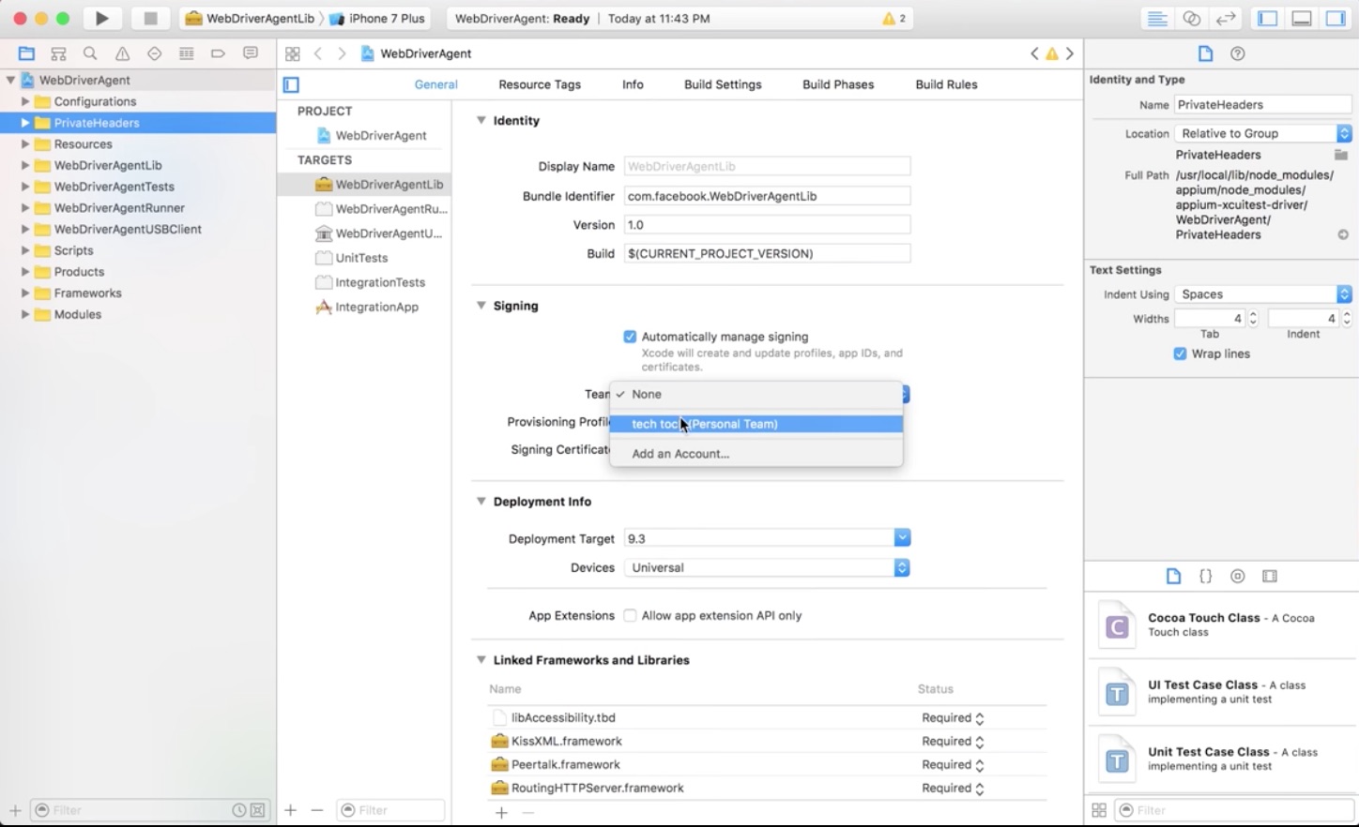Image resolution: width=1359 pixels, height=827 pixels.
Task: Switch to the Resource Tags tab
Action: click(x=540, y=84)
